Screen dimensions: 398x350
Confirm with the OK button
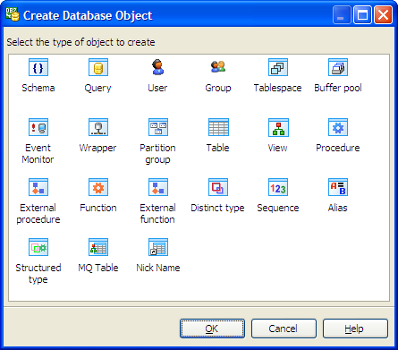pyautogui.click(x=212, y=329)
